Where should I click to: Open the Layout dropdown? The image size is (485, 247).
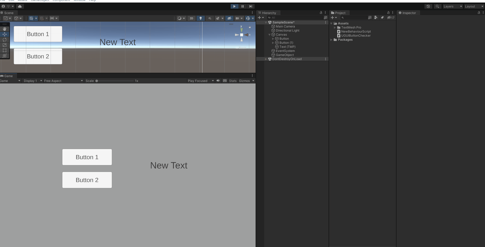point(474,6)
